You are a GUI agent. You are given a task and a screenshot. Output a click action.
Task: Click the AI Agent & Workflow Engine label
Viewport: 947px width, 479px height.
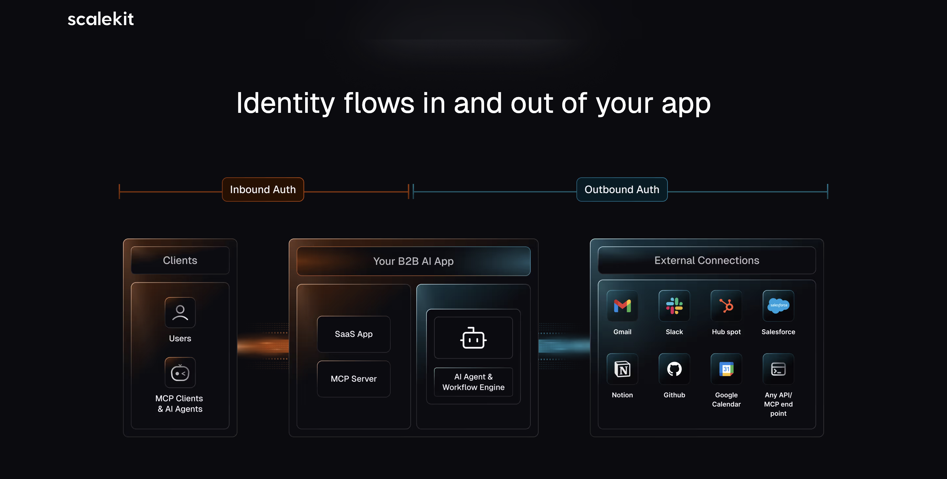click(x=473, y=382)
